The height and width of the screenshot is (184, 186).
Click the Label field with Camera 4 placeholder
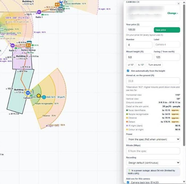(x=167, y=45)
